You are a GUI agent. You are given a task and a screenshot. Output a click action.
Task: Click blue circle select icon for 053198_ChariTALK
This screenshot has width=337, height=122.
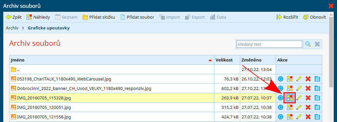(x=280, y=79)
